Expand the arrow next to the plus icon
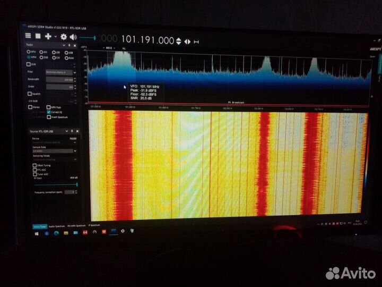Image resolution: width=382 pixels, height=287 pixels. pyautogui.click(x=56, y=37)
